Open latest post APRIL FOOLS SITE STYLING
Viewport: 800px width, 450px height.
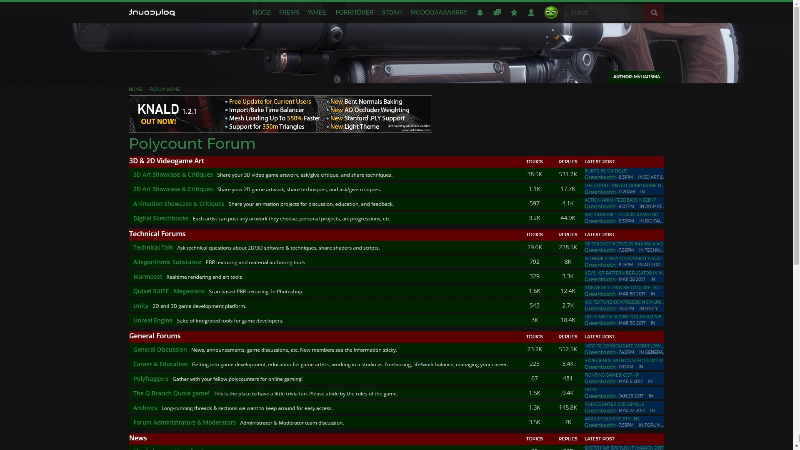click(x=612, y=419)
